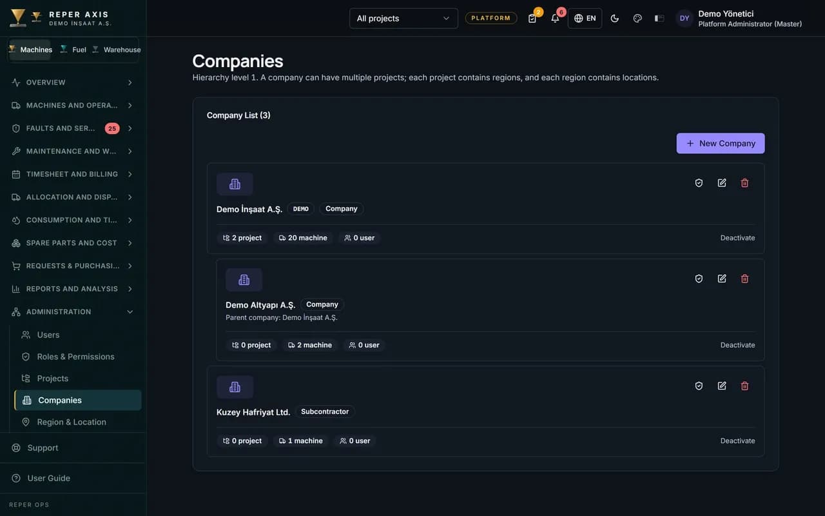Create a New Company
The height and width of the screenshot is (516, 825).
pyautogui.click(x=721, y=143)
